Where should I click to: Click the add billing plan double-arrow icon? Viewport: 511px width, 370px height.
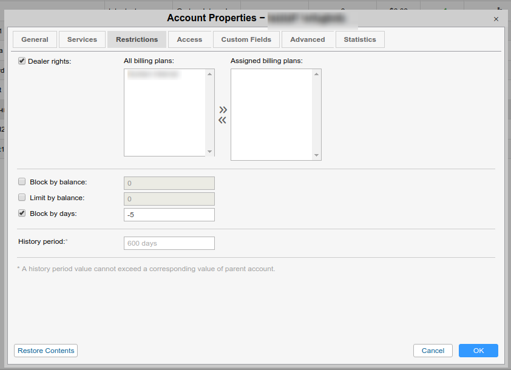[x=223, y=110]
